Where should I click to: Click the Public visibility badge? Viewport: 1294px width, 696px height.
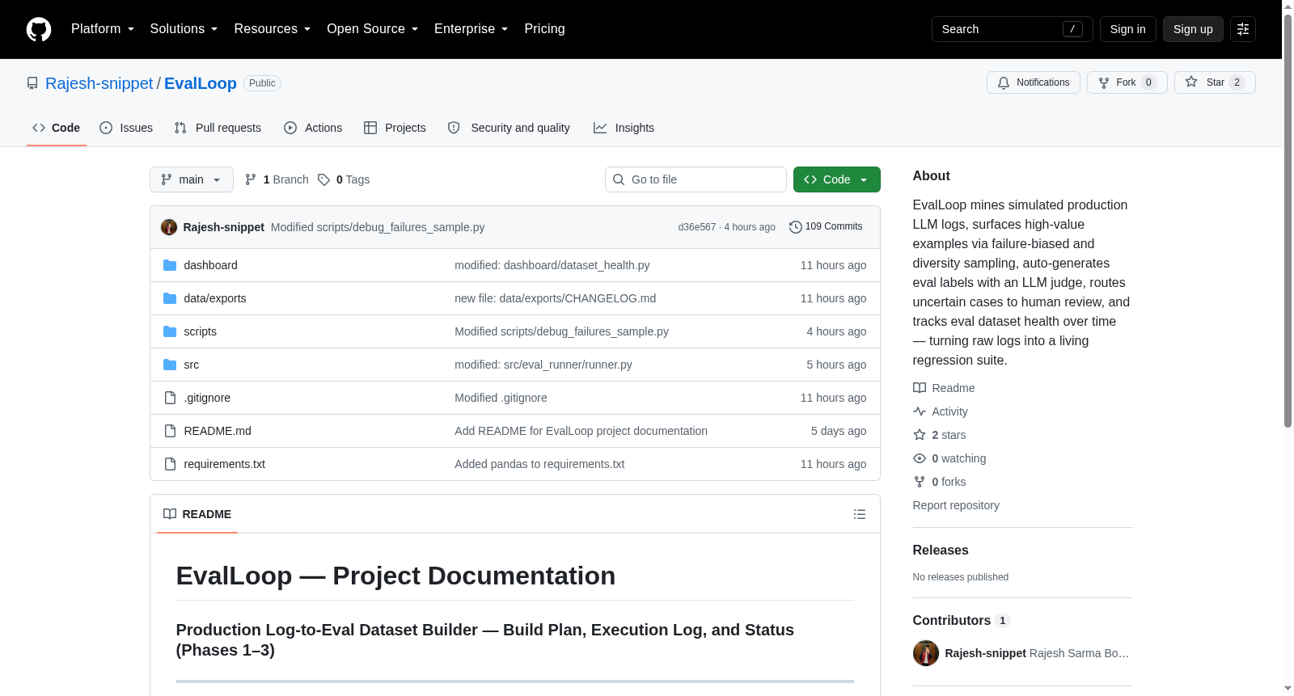(x=262, y=83)
